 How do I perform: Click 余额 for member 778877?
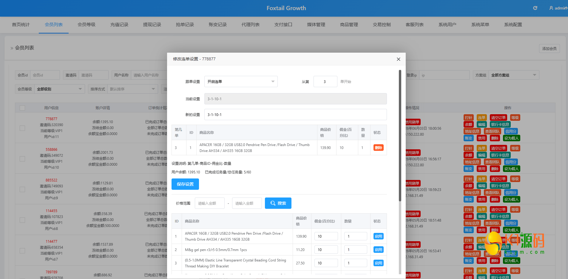(469, 124)
